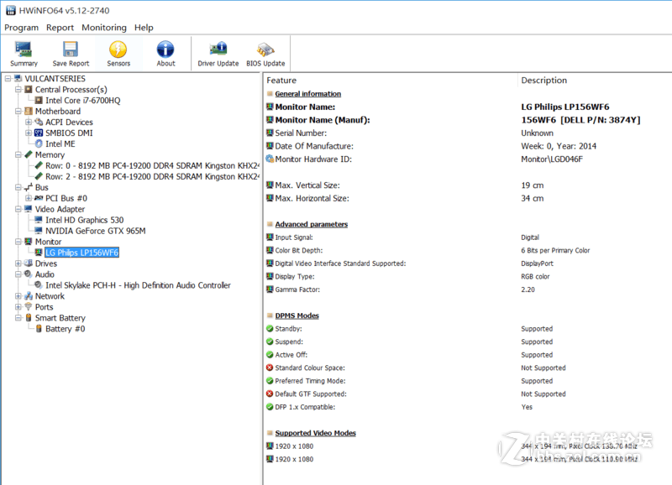
Task: Open the Sensors monitoring icon
Action: (x=118, y=53)
